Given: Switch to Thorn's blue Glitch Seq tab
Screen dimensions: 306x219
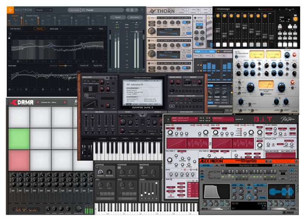Looking at the screenshot, I should point(205,51).
